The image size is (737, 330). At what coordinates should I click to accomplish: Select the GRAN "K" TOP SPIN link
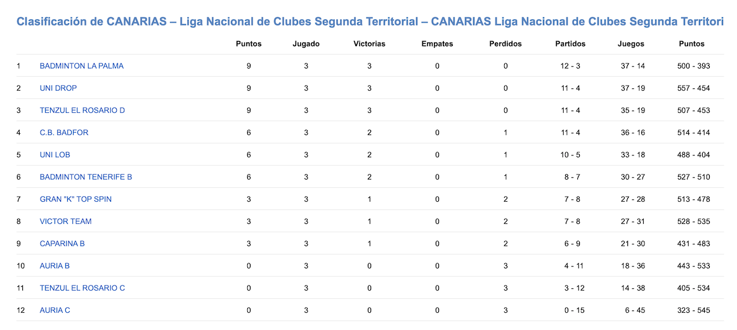(x=75, y=199)
